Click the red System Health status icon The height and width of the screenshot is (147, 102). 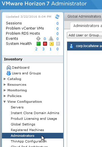point(45,44)
